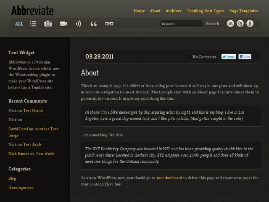Click the Tweet button
269x202 pixels.
[229, 56]
